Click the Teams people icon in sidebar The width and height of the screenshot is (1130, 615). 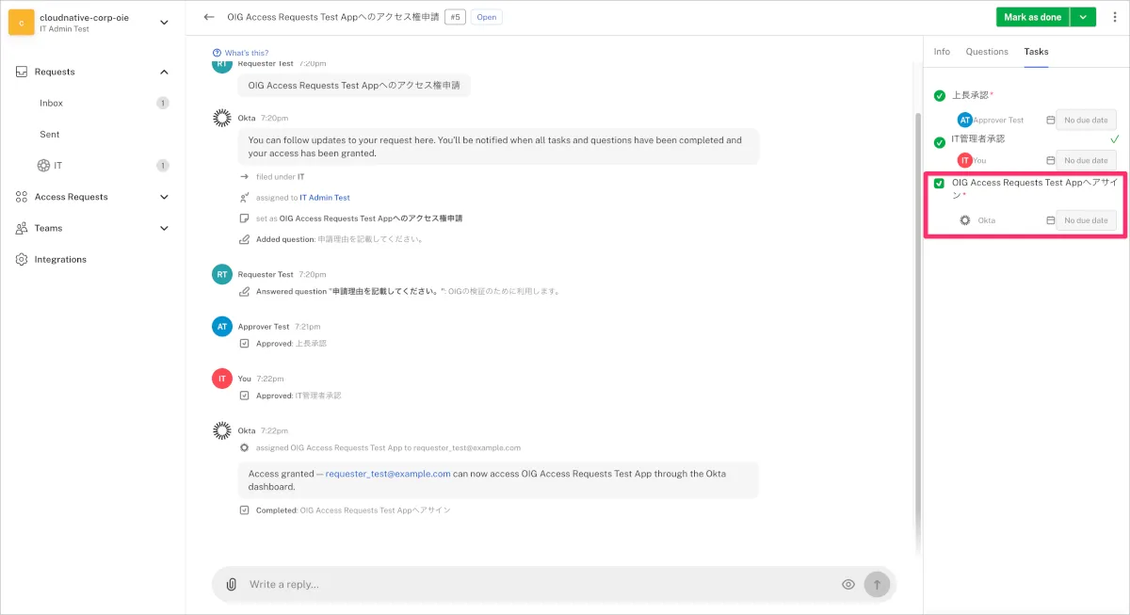[22, 228]
